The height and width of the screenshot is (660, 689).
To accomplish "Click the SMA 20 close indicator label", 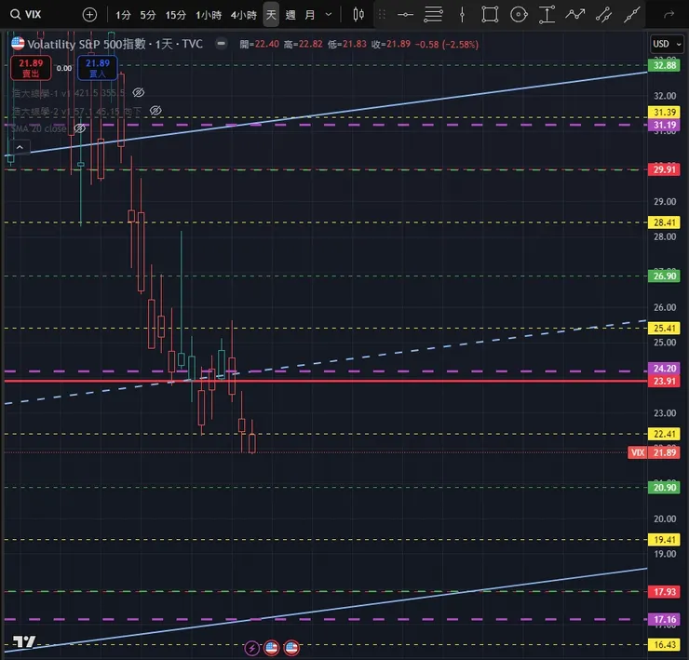I will [39, 128].
